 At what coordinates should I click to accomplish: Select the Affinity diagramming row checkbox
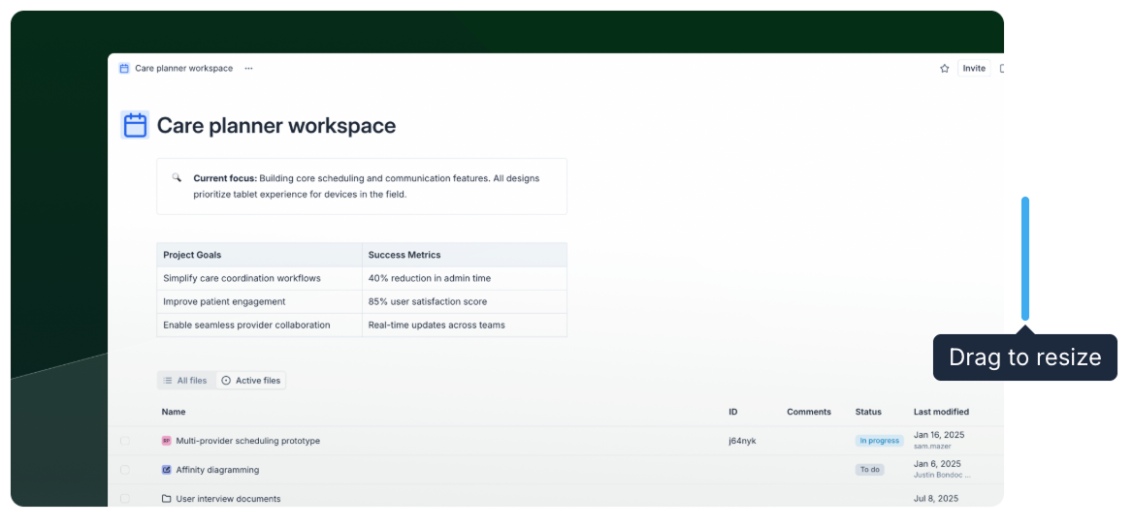click(124, 470)
